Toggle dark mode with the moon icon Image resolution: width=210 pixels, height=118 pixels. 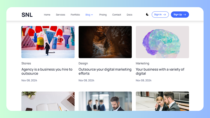[147, 14]
